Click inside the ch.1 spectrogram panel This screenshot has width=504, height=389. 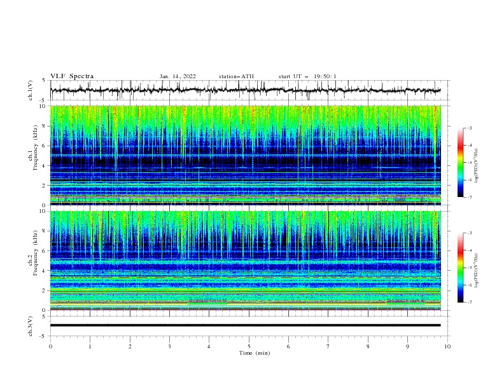245,155
